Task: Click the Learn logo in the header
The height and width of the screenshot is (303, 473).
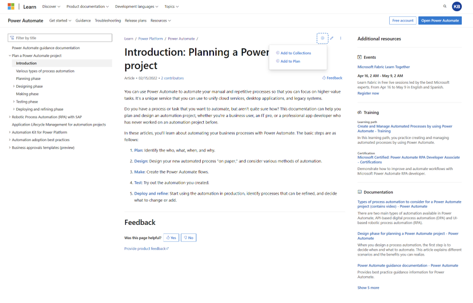Action: click(29, 6)
